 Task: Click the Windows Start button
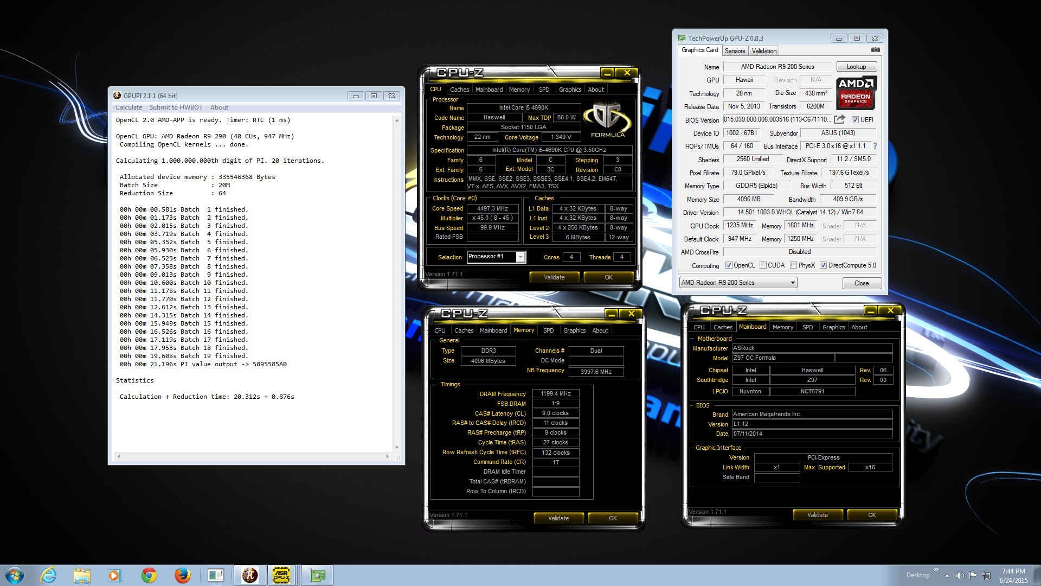click(14, 575)
